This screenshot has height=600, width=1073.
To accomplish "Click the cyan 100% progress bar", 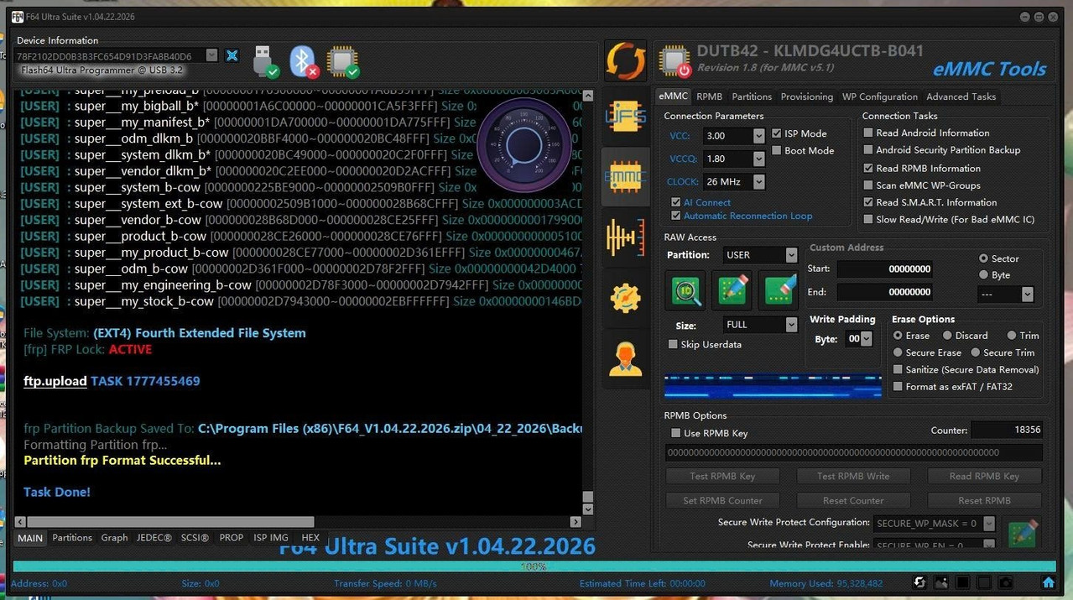I will 534,566.
